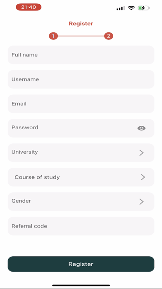Tap the red 21:40 time pill
The height and width of the screenshot is (289, 162).
pos(29,7)
